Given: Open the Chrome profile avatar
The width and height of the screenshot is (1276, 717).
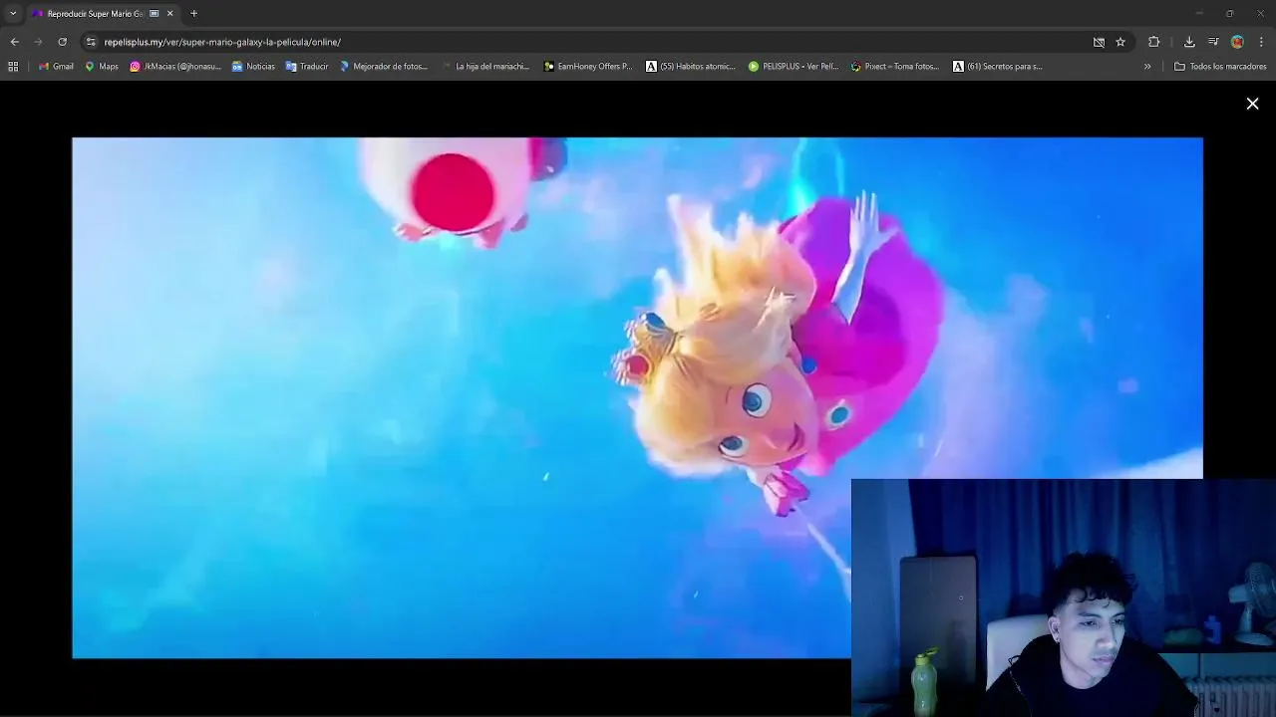Looking at the screenshot, I should pos(1237,42).
